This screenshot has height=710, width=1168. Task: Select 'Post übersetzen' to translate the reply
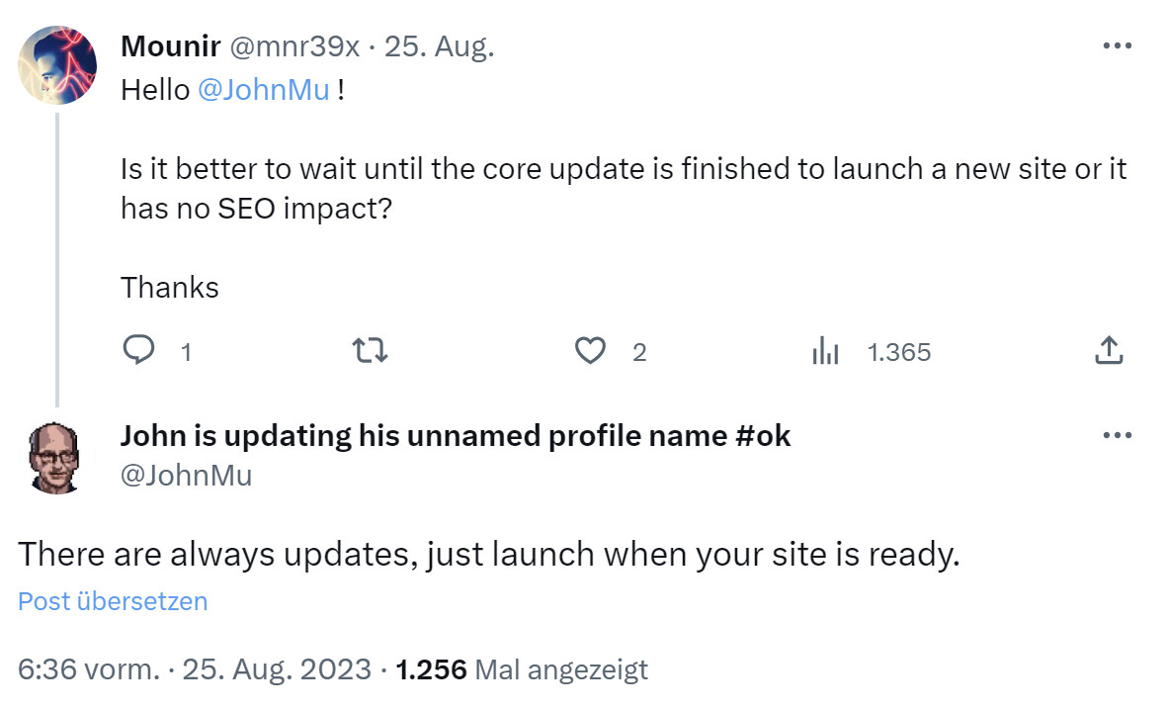click(x=112, y=601)
